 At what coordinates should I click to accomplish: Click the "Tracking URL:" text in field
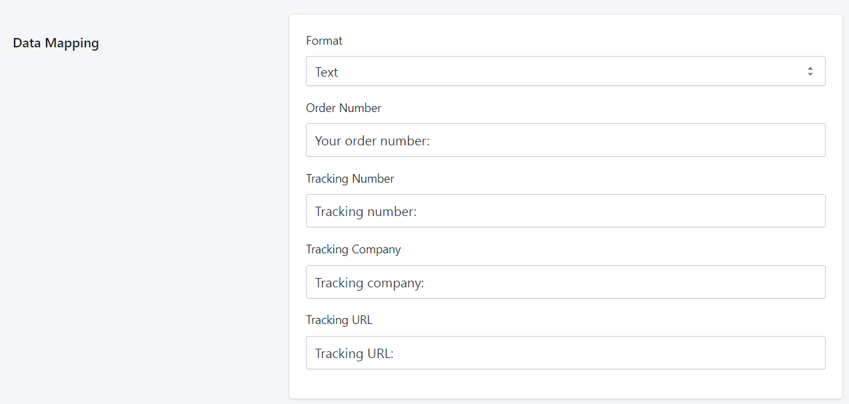tap(354, 353)
